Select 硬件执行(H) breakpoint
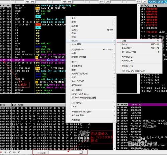 coord(139,66)
